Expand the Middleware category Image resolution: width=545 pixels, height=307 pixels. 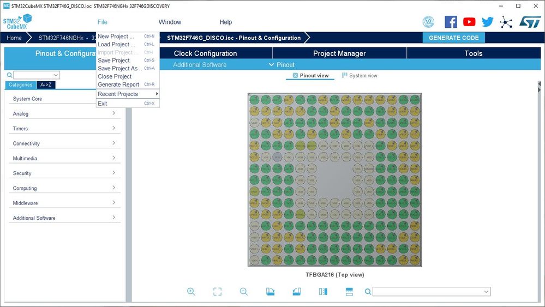pyautogui.click(x=64, y=203)
